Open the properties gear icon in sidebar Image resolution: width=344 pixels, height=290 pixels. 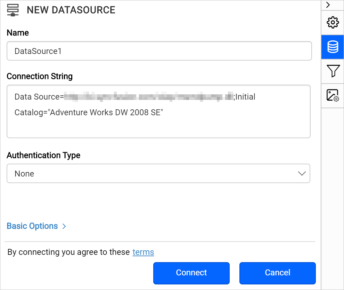(x=333, y=22)
